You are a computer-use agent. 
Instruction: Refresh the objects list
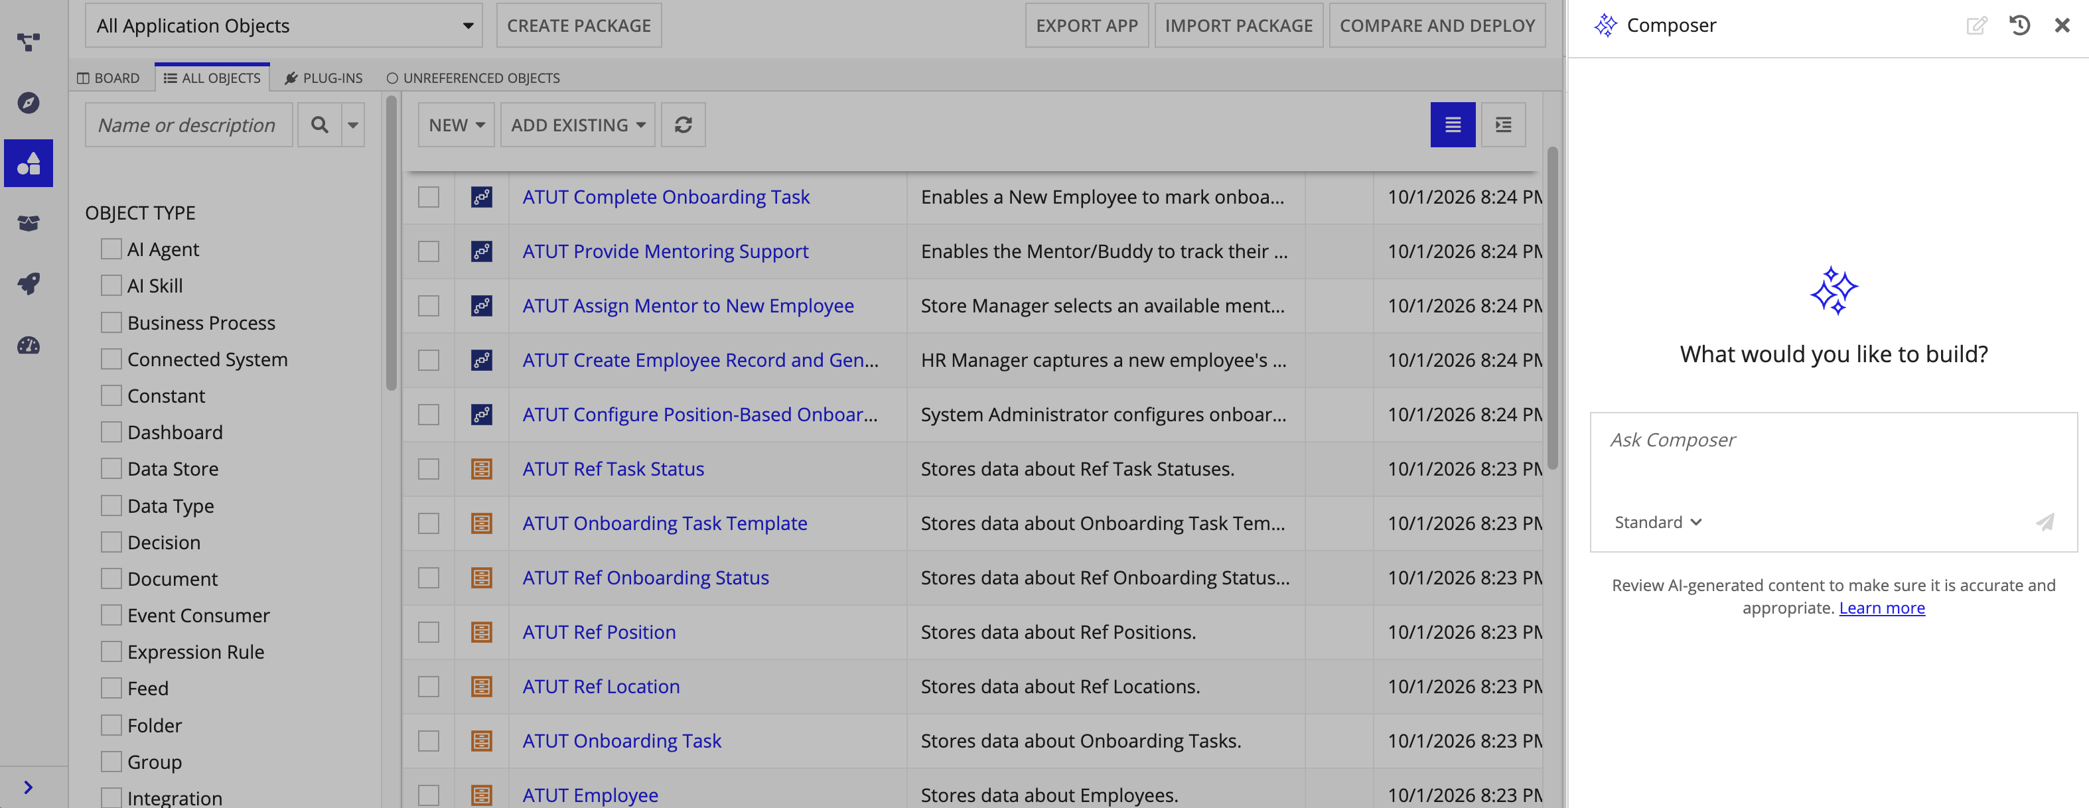click(x=683, y=125)
